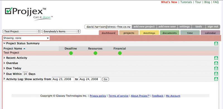
Task: Click the print icon in Due Today row
Action: (x=216, y=68)
